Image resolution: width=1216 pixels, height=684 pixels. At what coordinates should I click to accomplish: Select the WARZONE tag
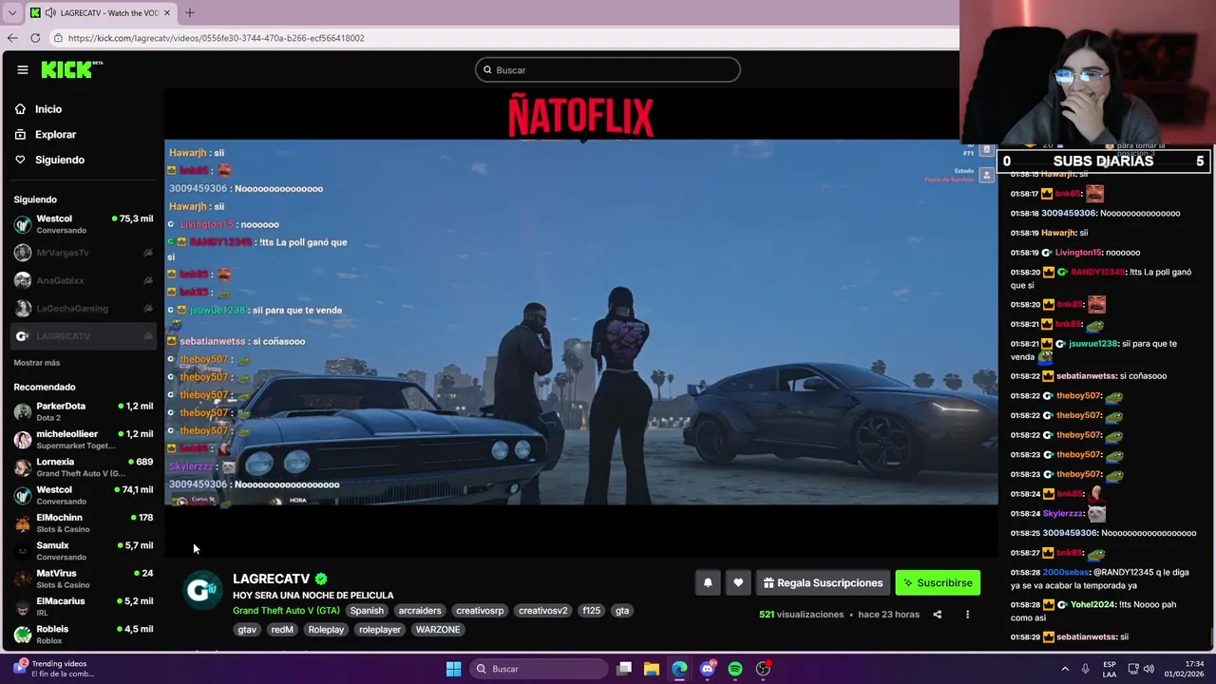pyautogui.click(x=438, y=630)
